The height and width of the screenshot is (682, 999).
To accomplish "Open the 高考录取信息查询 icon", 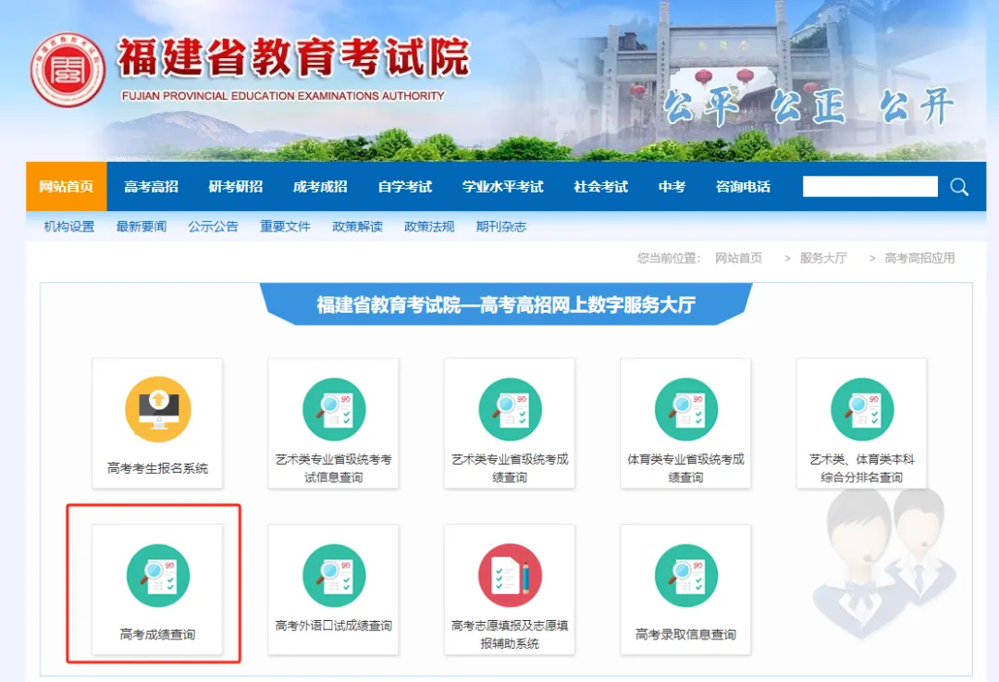I will click(685, 576).
